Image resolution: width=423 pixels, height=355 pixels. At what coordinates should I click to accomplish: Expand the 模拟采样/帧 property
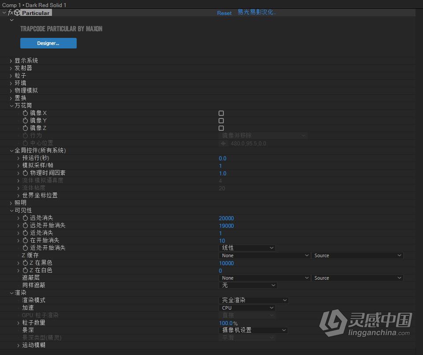[19, 166]
